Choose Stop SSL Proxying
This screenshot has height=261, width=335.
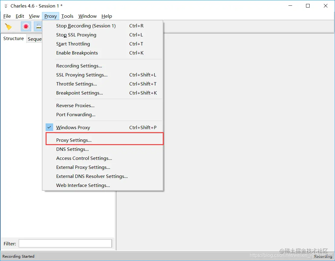(102, 35)
